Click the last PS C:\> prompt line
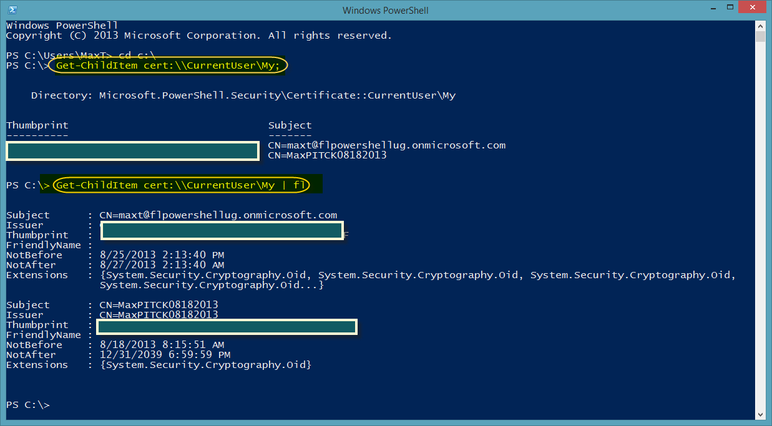Viewport: 772px width, 426px height. [28, 405]
